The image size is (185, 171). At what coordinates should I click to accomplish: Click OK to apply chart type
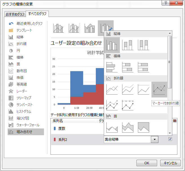[x=147, y=163]
